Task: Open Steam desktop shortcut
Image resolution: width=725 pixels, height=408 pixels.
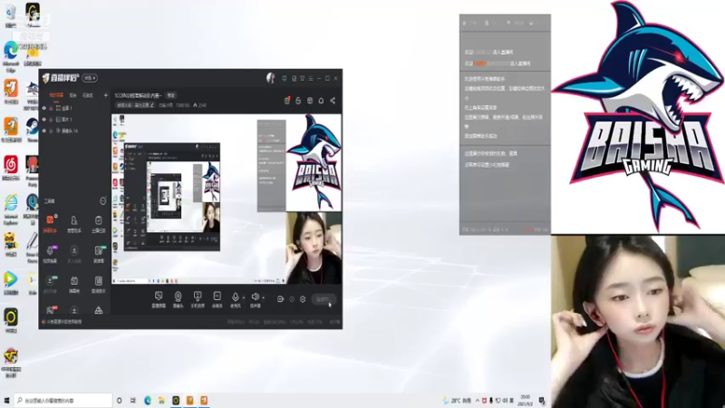Action: (x=32, y=129)
